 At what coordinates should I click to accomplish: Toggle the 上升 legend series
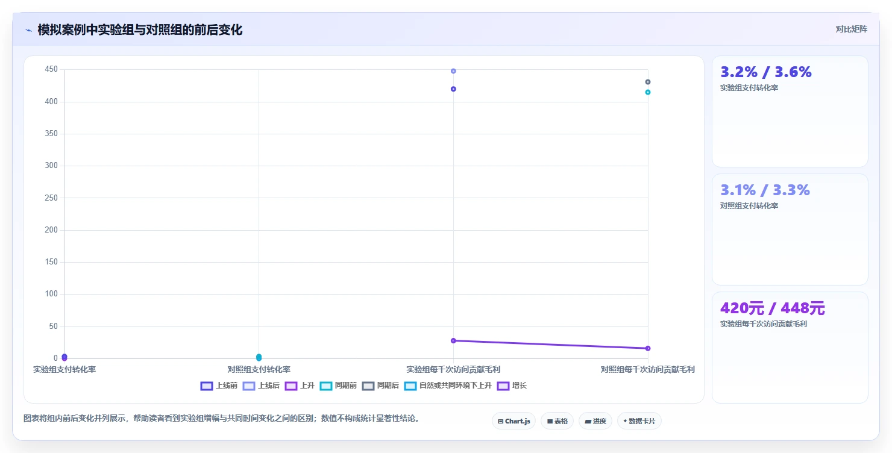(300, 386)
